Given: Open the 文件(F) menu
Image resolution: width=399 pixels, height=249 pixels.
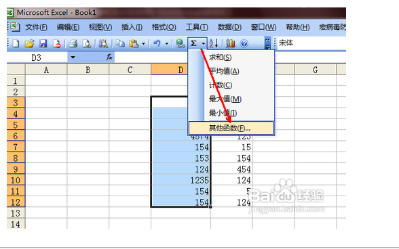Looking at the screenshot, I should (x=36, y=27).
